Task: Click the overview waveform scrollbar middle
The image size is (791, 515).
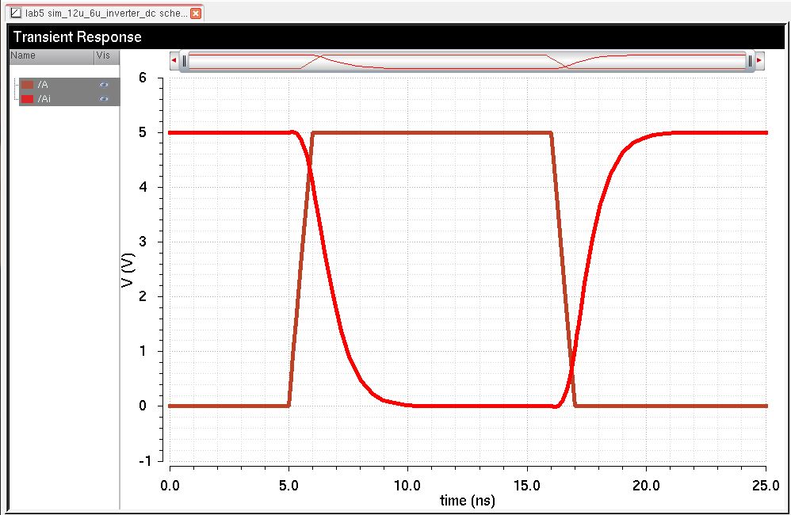Action: pyautogui.click(x=466, y=60)
